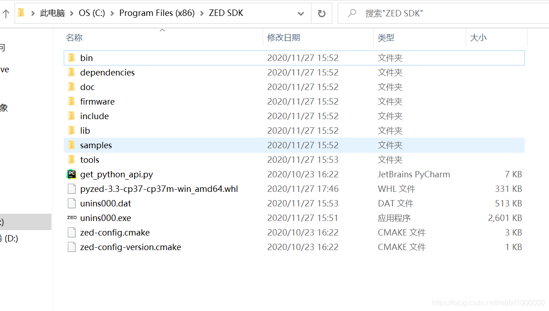Viewport: 549px width, 311px height.
Task: Select the ZED icon of unins000.exe
Action: pos(71,218)
